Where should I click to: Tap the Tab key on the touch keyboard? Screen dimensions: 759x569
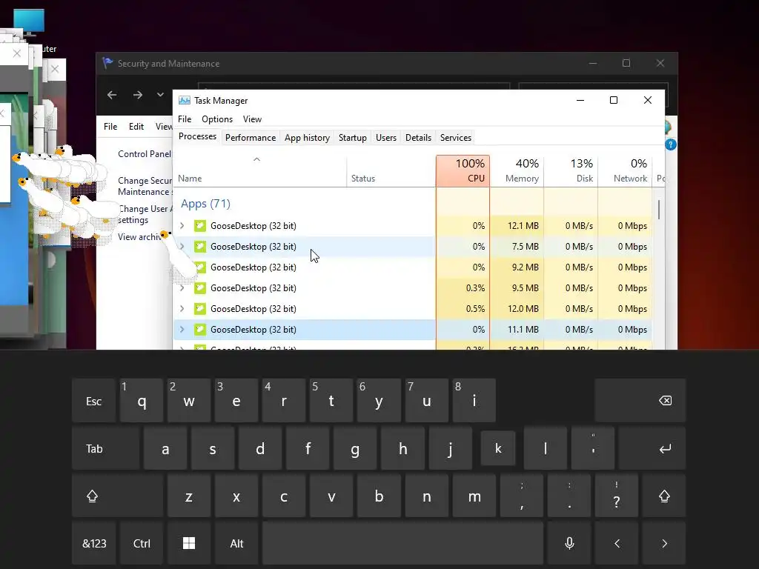(106, 448)
